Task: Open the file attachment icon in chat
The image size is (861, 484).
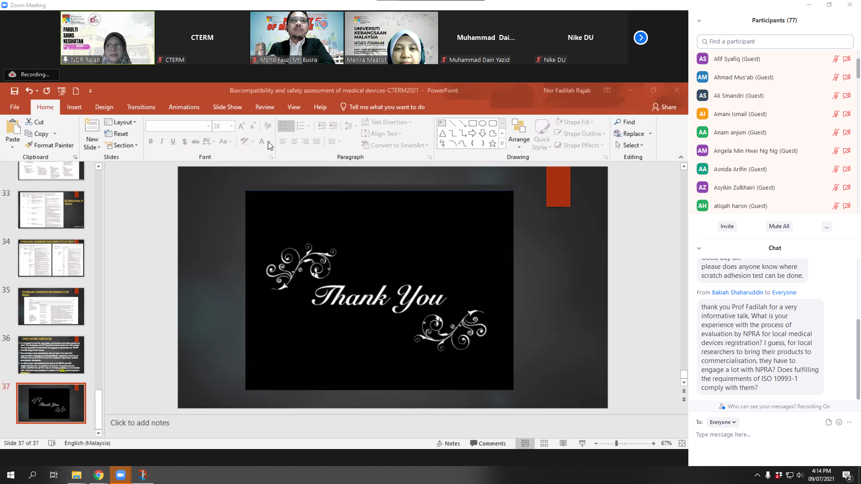Action: pyautogui.click(x=828, y=422)
